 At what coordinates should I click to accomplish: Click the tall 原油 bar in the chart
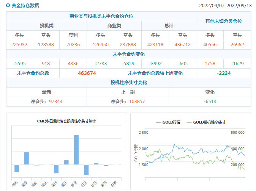point(76,150)
